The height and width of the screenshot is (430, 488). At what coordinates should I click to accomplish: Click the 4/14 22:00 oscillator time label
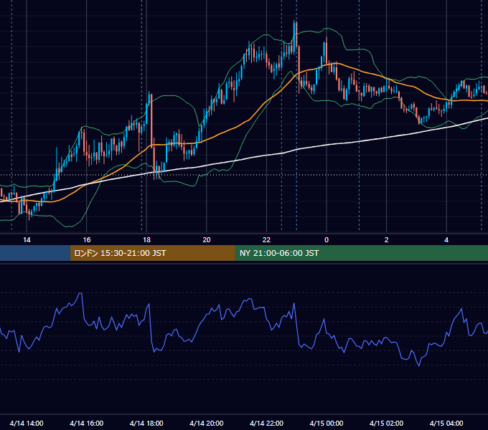[266, 423]
